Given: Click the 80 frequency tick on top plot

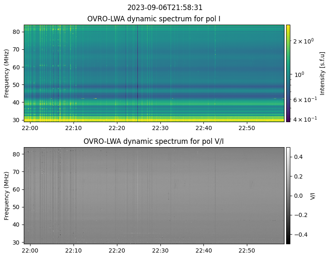Looking at the screenshot, I should 18,32.
